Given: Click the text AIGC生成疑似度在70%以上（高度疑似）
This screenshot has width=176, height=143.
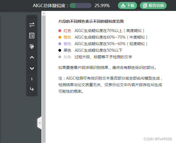Looking at the screenshot, I should pos(110,31).
